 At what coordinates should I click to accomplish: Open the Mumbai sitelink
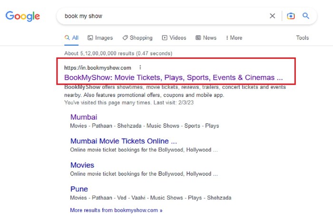pos(84,117)
